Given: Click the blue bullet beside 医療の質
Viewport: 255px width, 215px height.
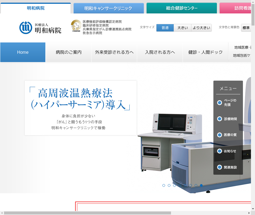Looking at the screenshot, I should (x=220, y=135).
